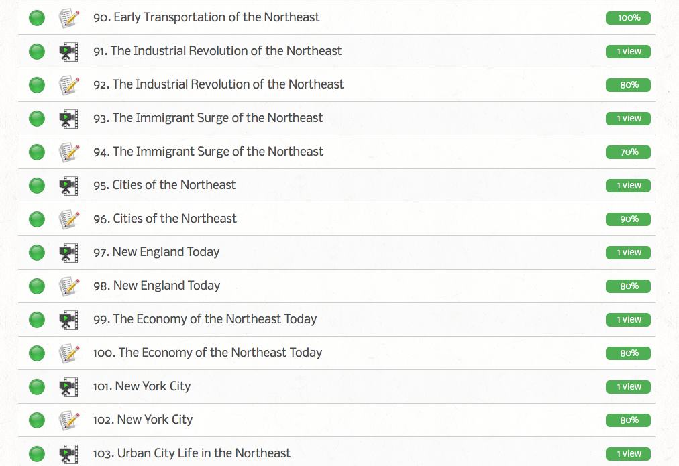Screen dimensions: 679x466
Task: Click the 100% score badge for lesson 90
Action: 628,18
